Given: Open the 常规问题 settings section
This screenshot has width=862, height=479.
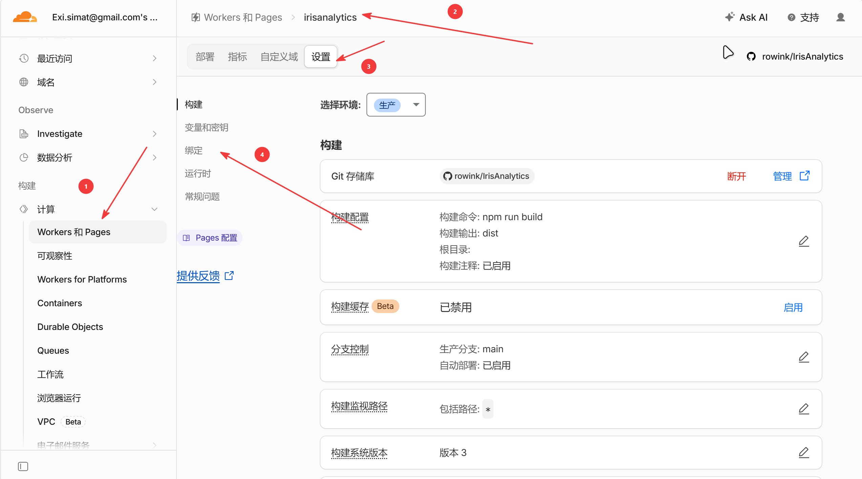Looking at the screenshot, I should (x=202, y=196).
